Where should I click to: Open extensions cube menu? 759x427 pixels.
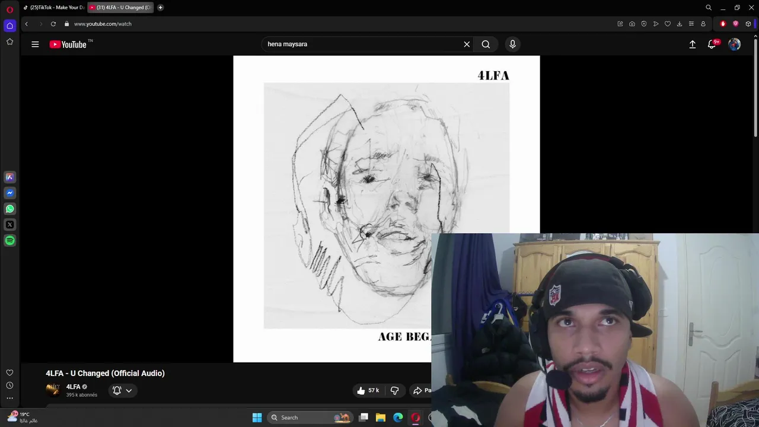pyautogui.click(x=748, y=24)
